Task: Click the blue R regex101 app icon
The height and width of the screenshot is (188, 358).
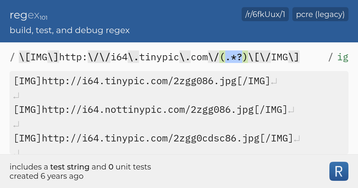Action: point(339,171)
